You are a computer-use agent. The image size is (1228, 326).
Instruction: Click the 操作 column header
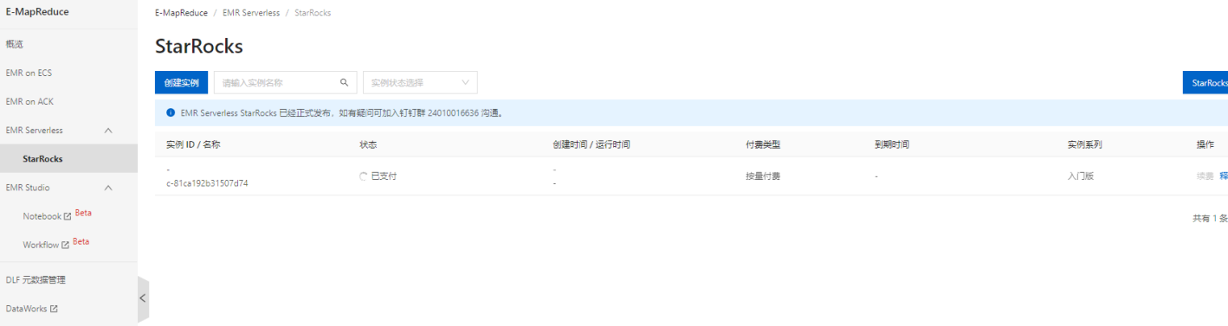tap(1205, 144)
